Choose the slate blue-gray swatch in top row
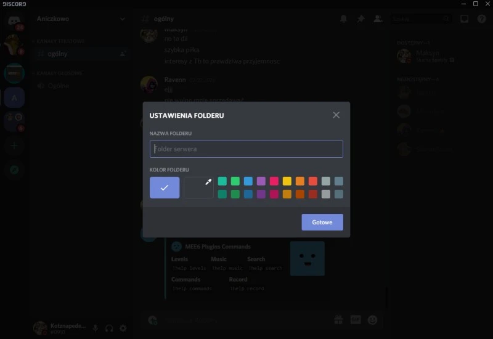 (338, 181)
